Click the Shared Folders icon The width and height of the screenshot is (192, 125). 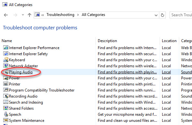(x=6, y=108)
